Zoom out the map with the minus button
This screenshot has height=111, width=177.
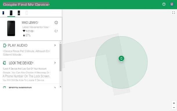tap(174, 108)
